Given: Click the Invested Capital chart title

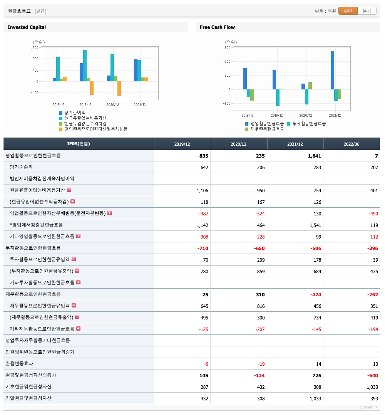Looking at the screenshot, I should (x=27, y=27).
